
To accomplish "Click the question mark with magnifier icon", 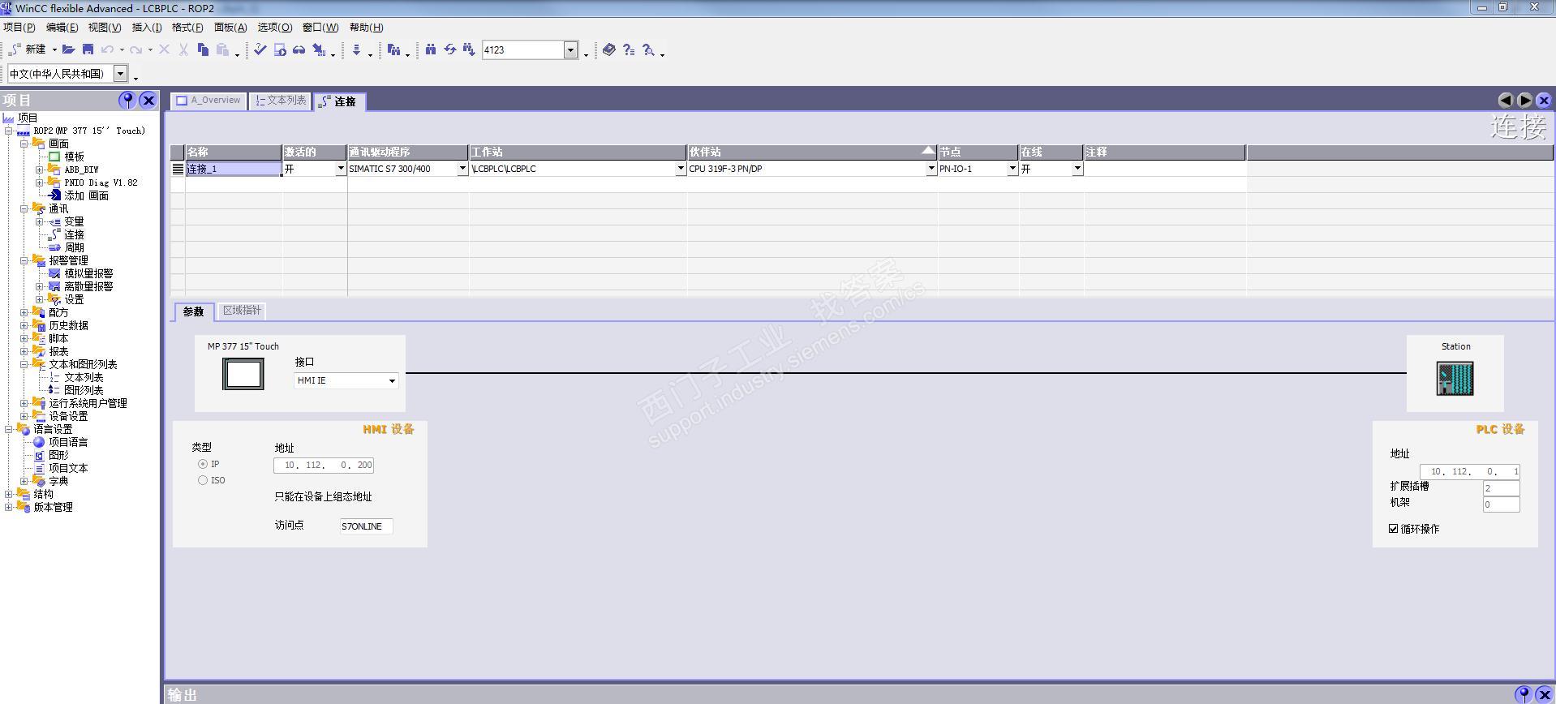I will point(648,49).
